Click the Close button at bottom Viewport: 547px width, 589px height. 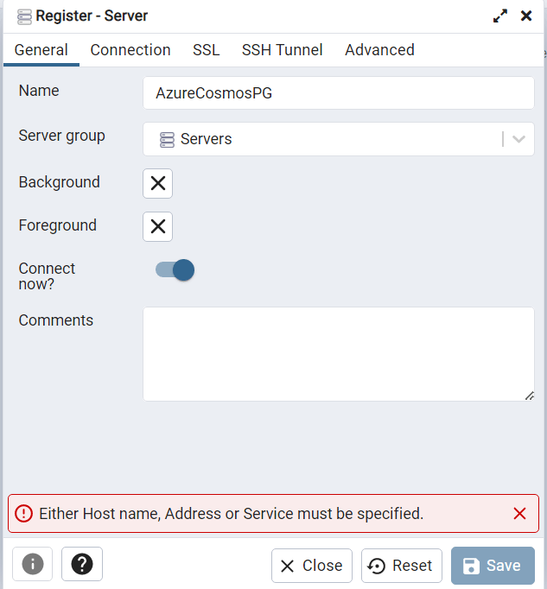312,566
